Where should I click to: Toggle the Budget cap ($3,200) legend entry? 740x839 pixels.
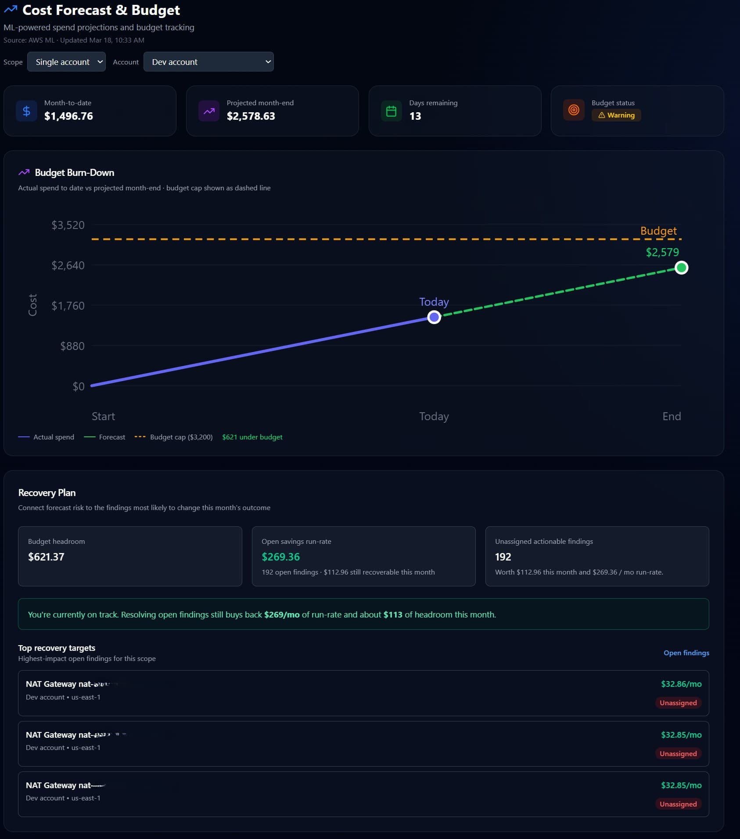click(x=174, y=437)
